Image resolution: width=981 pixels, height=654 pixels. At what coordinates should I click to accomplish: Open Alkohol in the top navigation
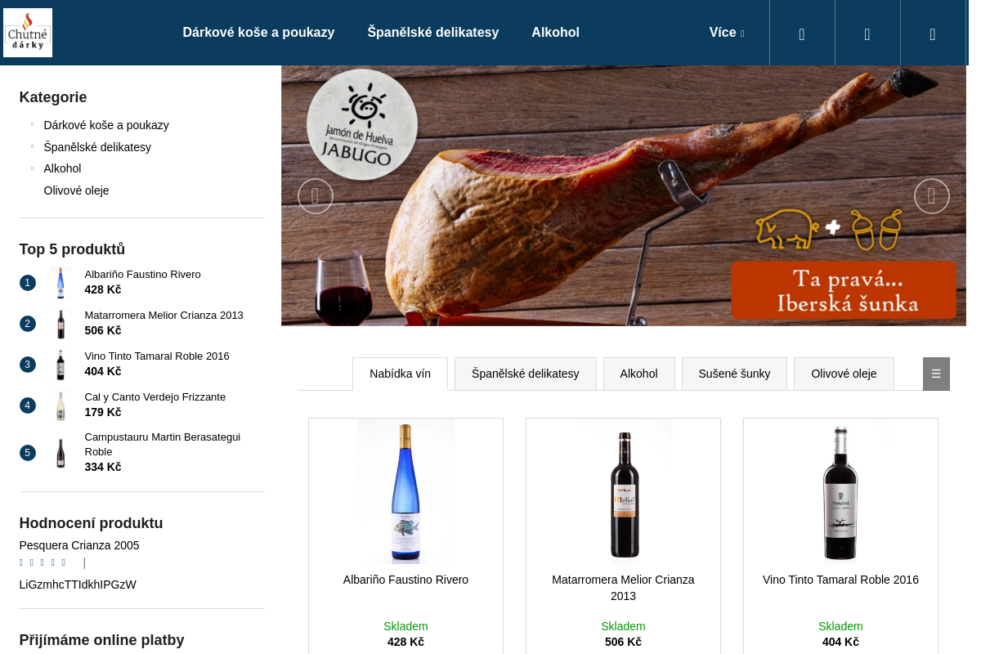pos(555,33)
